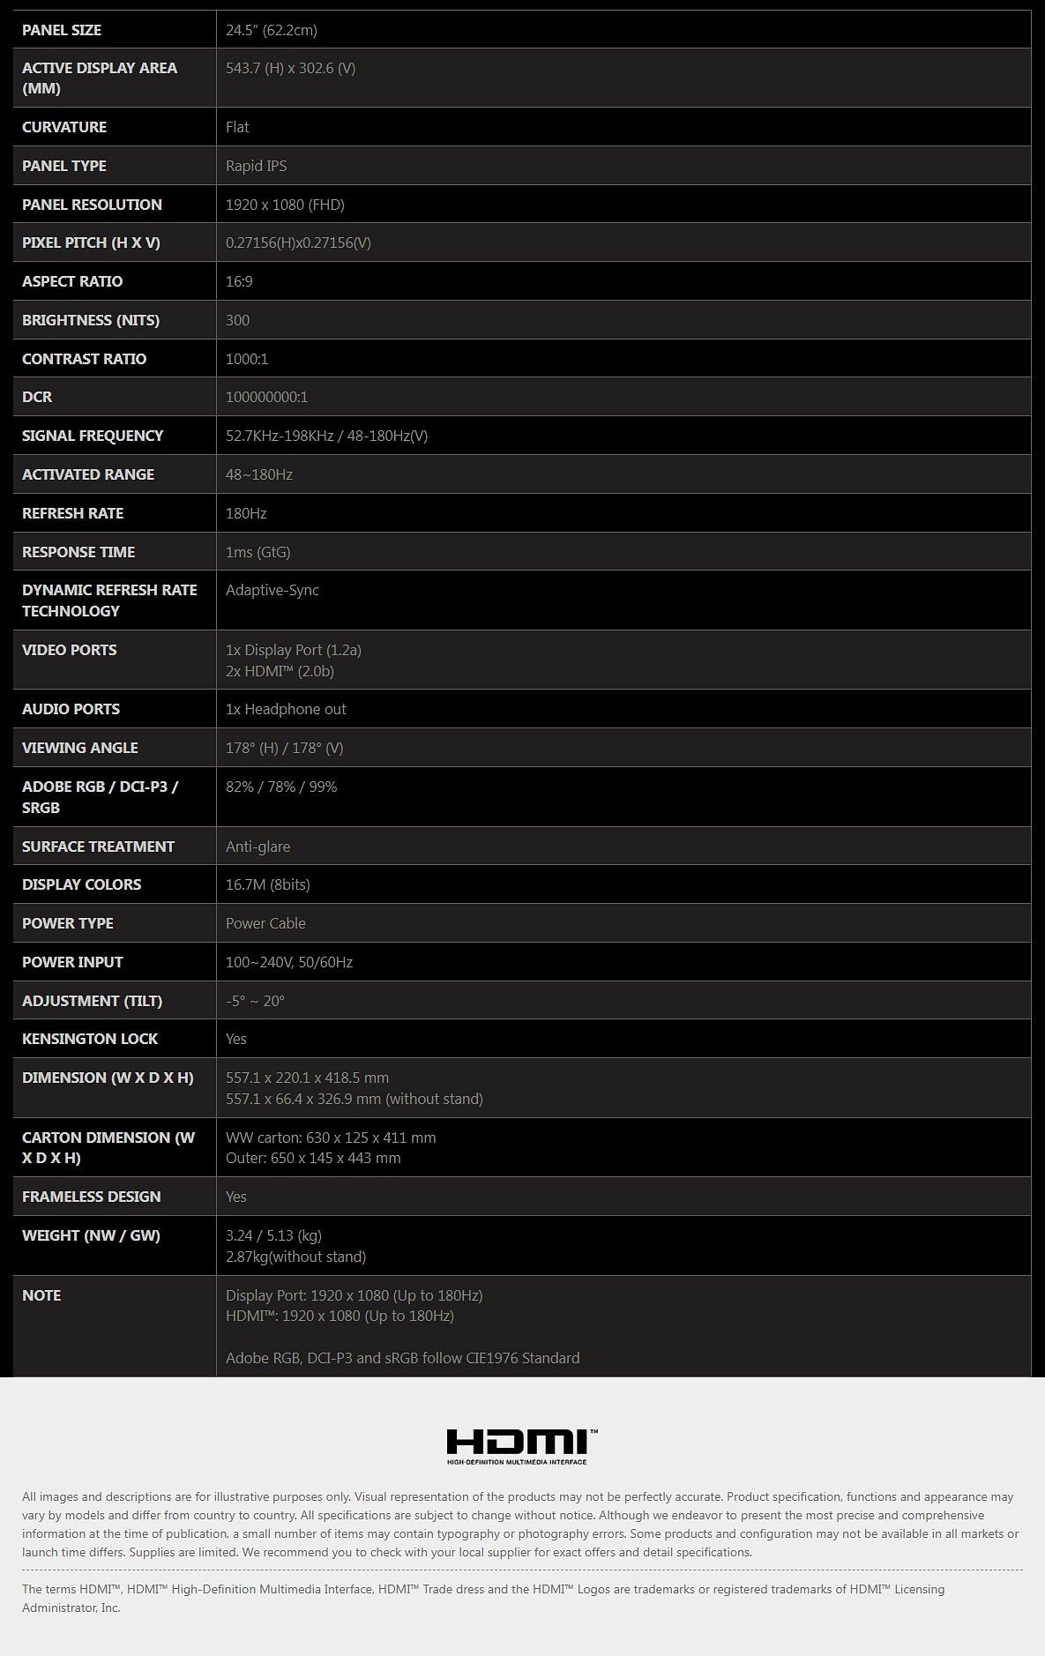1045x1656 pixels.
Task: Select the PANEL SIZE label
Action: (62, 30)
